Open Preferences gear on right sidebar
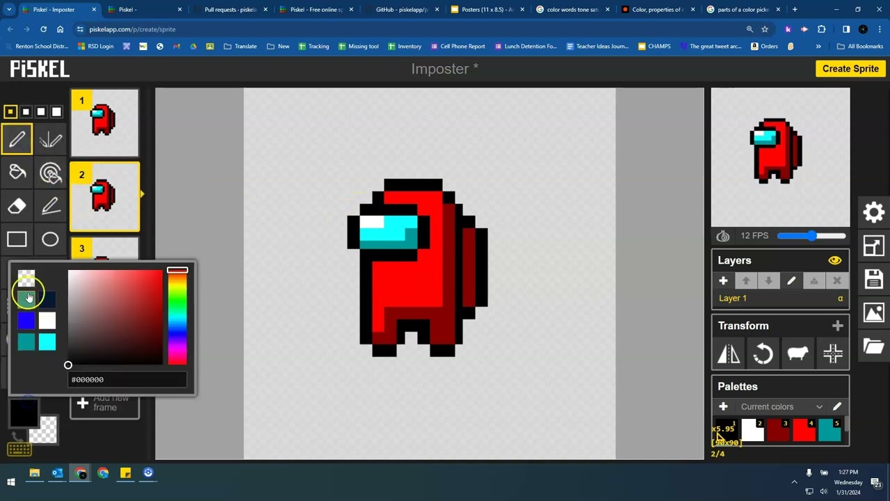890x501 pixels. [x=874, y=212]
